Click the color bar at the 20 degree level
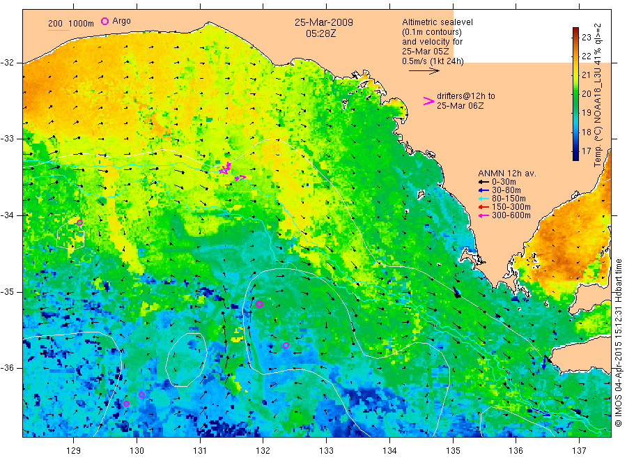The image size is (627, 460). pos(575,93)
